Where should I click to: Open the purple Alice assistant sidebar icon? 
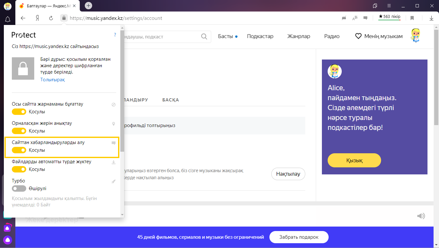tap(8, 239)
